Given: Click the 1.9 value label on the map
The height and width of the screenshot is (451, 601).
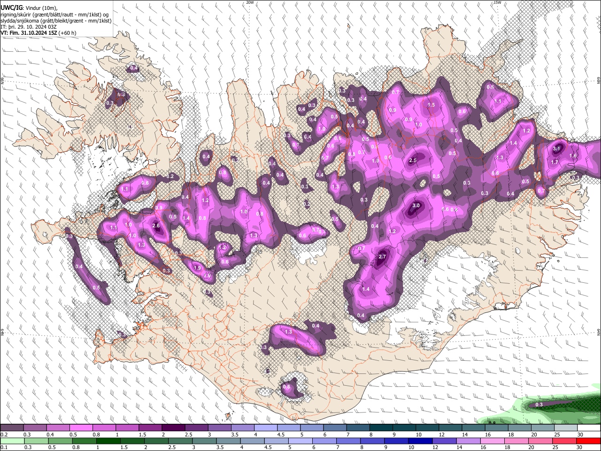Looking at the screenshot, I should [x=197, y=268].
